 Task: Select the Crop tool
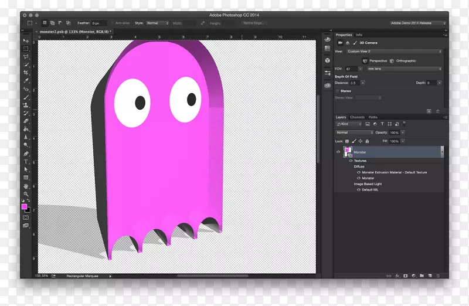(26, 73)
